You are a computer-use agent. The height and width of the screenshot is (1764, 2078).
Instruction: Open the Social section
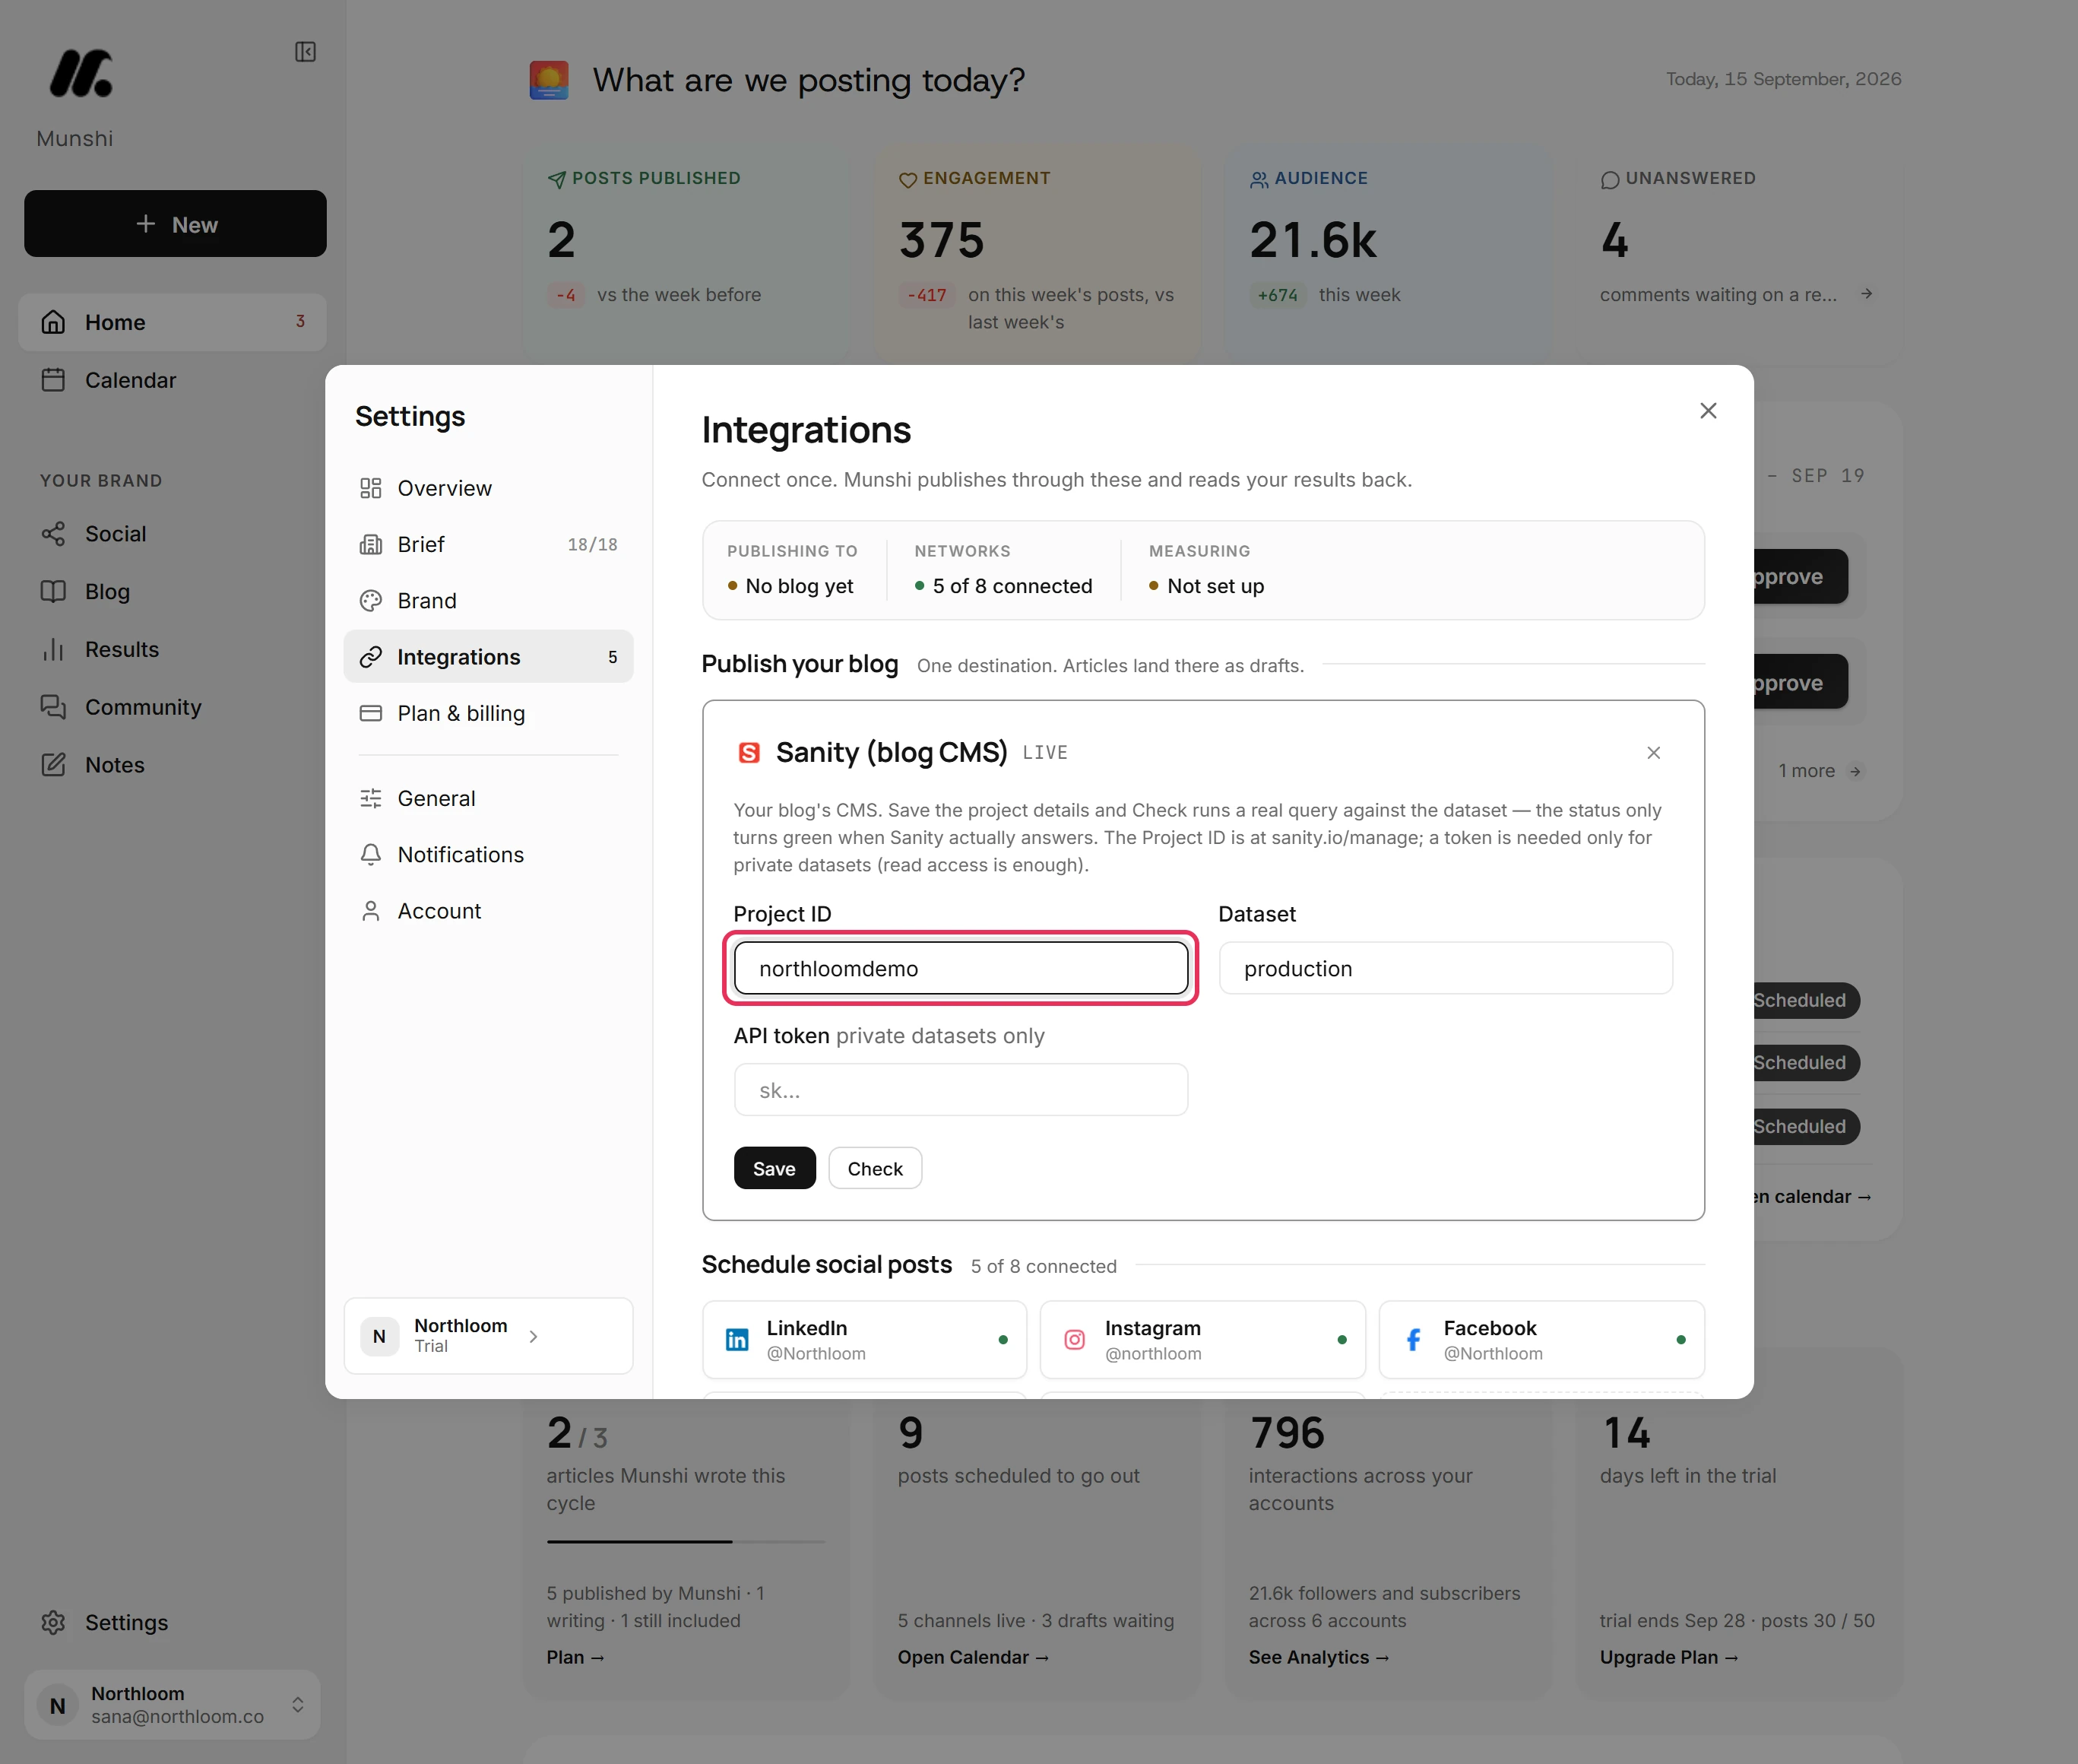click(x=172, y=533)
